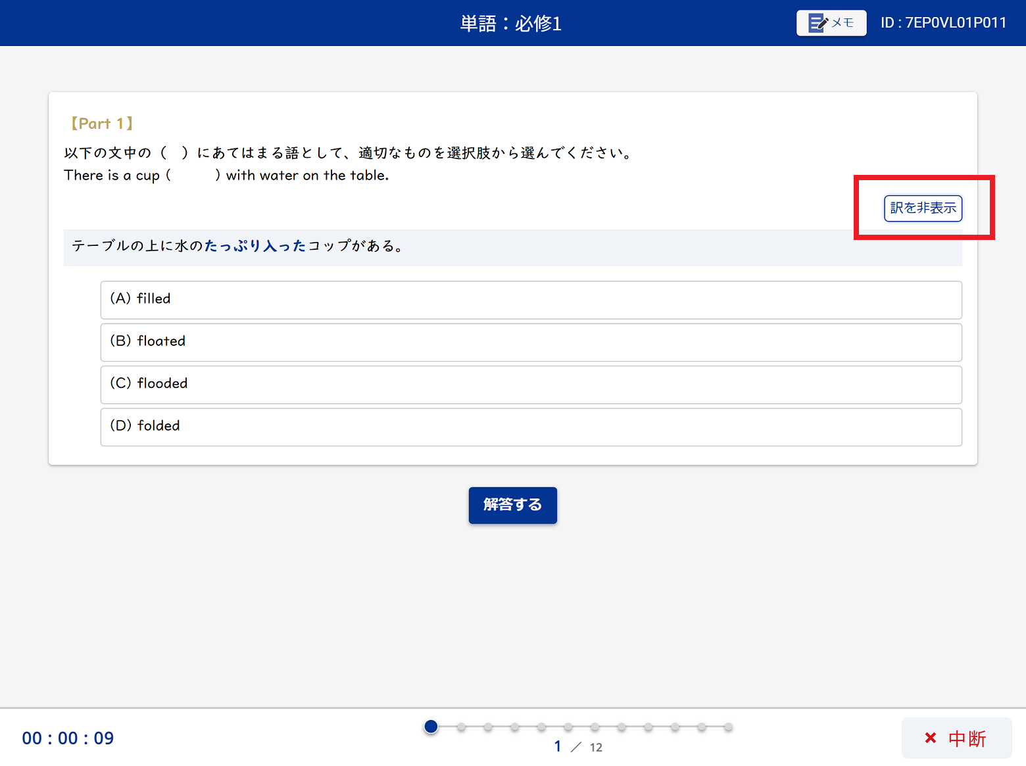The image size is (1026, 766).
Task: Click the ID 7EP0VL01P011 text
Action: tap(943, 23)
